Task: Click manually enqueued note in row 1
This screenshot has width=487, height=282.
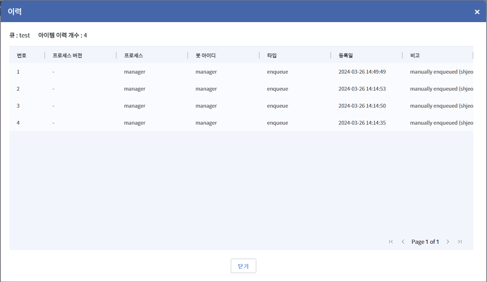Action: pos(441,72)
